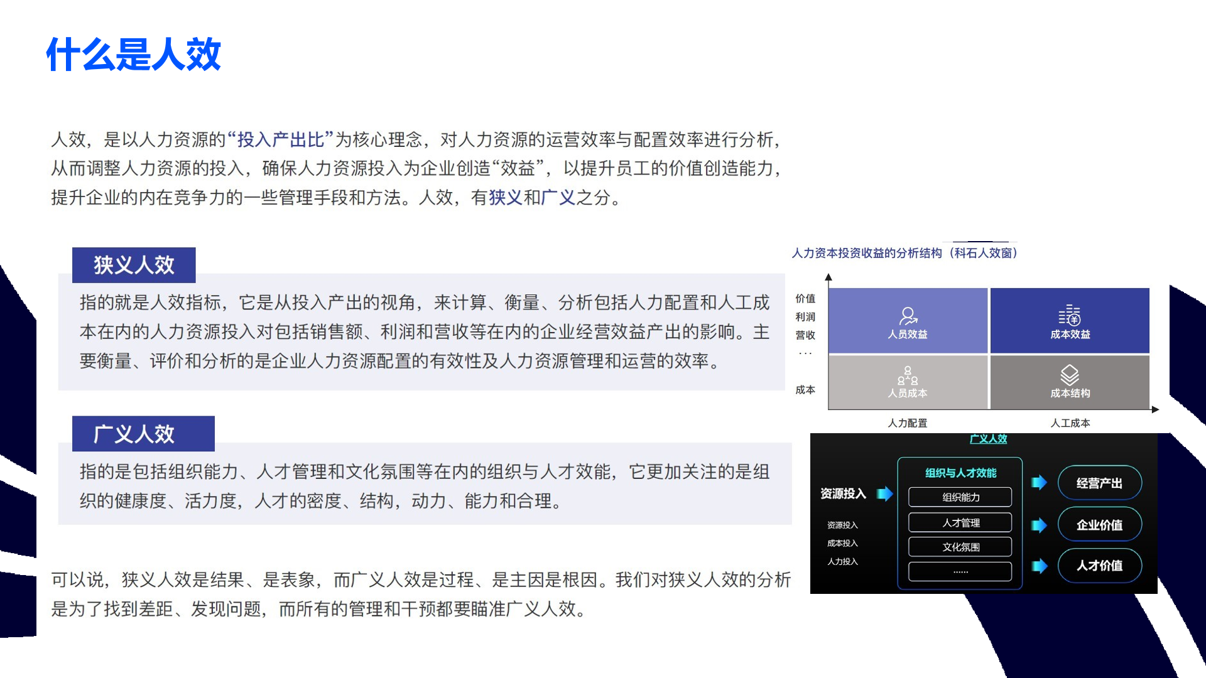
Task: Click the 人员效益 quadrant cell
Action: coord(908,320)
